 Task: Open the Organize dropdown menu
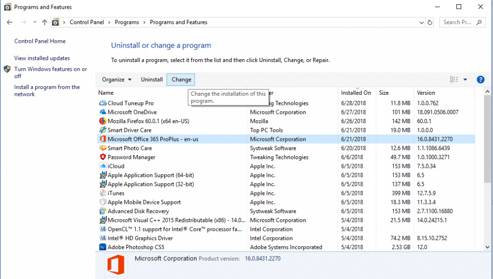pyautogui.click(x=117, y=79)
